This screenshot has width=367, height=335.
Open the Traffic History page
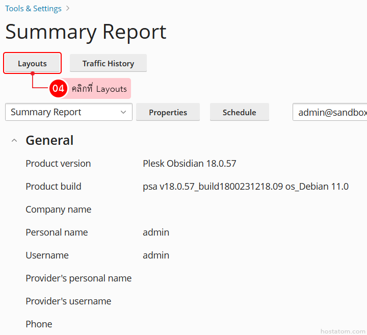108,64
